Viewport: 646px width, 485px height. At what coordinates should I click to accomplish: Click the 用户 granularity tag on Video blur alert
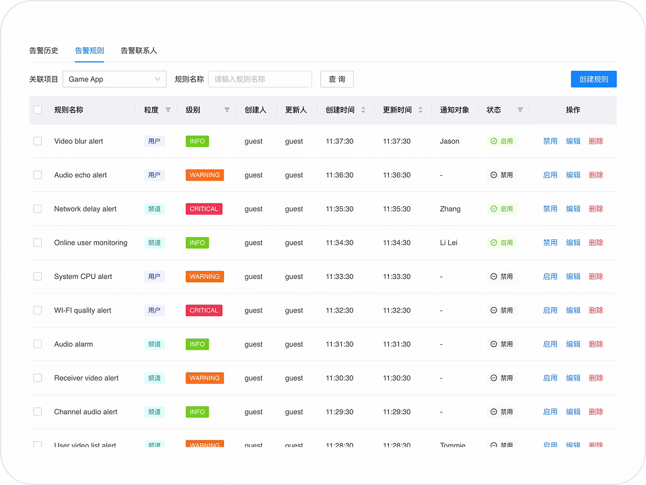(155, 141)
